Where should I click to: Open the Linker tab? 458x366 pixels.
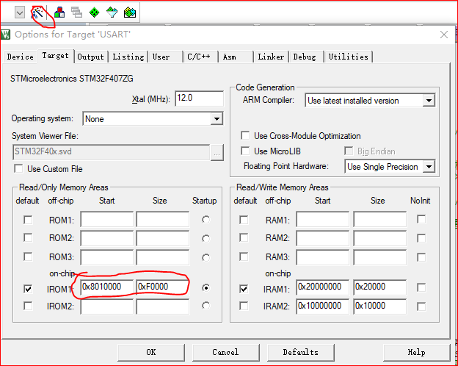point(271,57)
